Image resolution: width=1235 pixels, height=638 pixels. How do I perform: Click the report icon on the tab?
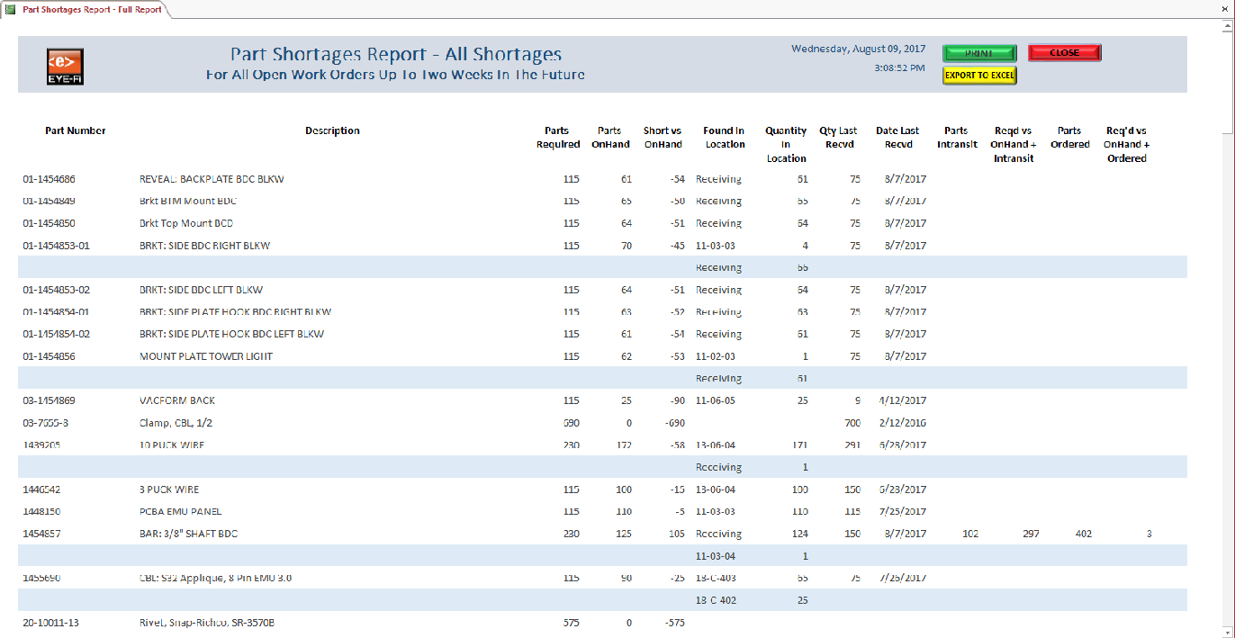11,9
